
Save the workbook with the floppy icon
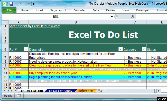click(11, 4)
